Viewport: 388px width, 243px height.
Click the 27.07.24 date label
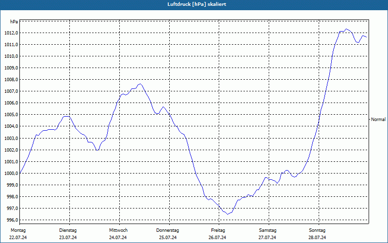267,238
